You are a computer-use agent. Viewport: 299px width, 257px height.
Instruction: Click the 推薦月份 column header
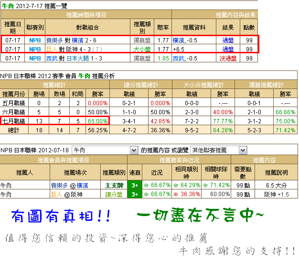pos(13,94)
